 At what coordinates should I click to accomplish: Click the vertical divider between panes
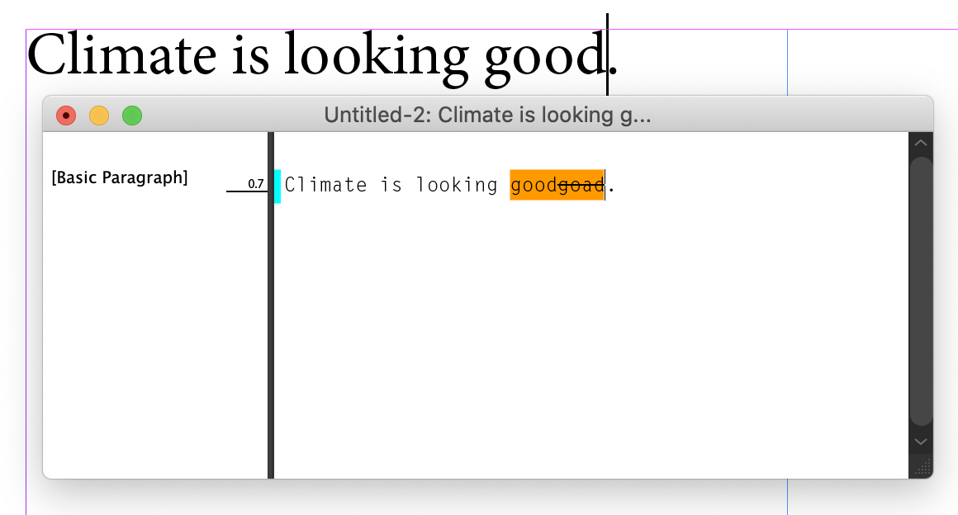[x=271, y=305]
